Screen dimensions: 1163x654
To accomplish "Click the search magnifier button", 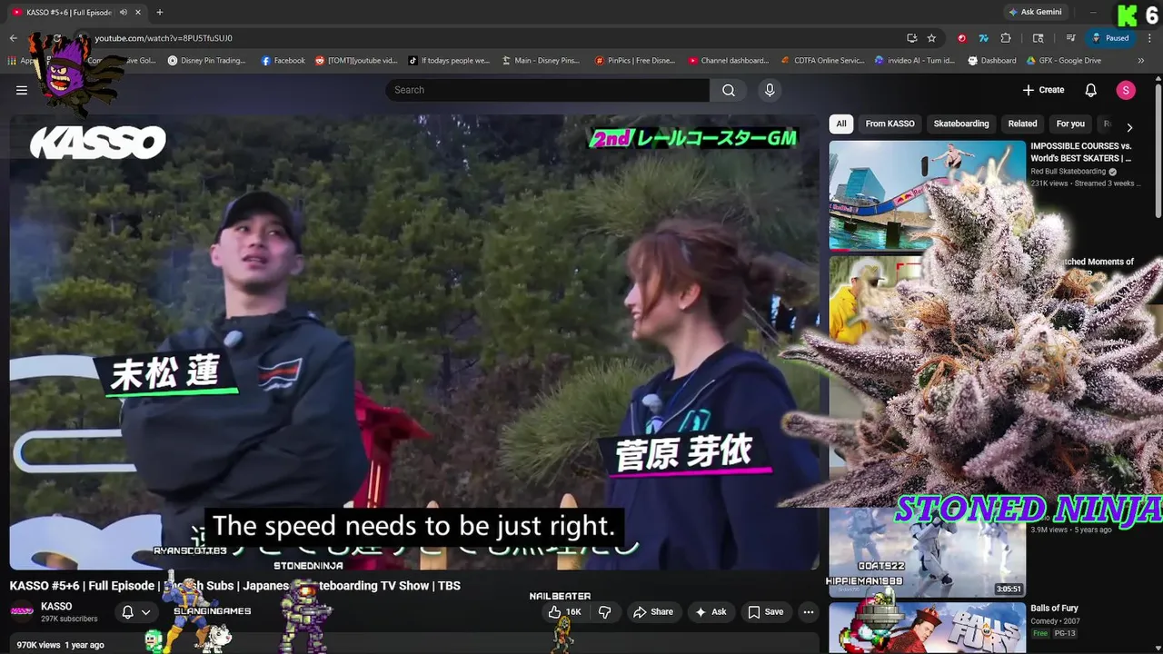I will coord(729,90).
